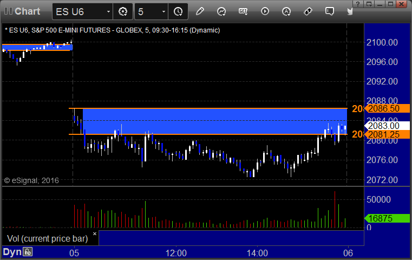Open the chart settings gear icon
The width and height of the screenshot is (412, 260).
[123, 11]
